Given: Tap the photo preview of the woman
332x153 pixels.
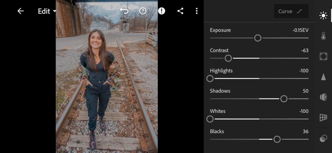Looking at the screenshot, I should 107,76.
